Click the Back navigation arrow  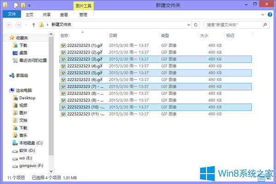9,24
